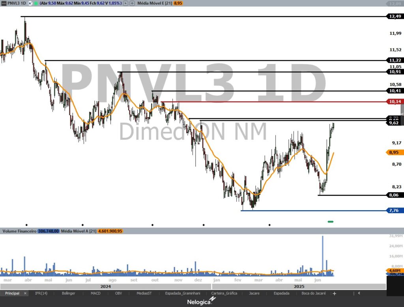Click the Máx 9,62 value in header
The image size is (404, 307).
pos(65,3)
